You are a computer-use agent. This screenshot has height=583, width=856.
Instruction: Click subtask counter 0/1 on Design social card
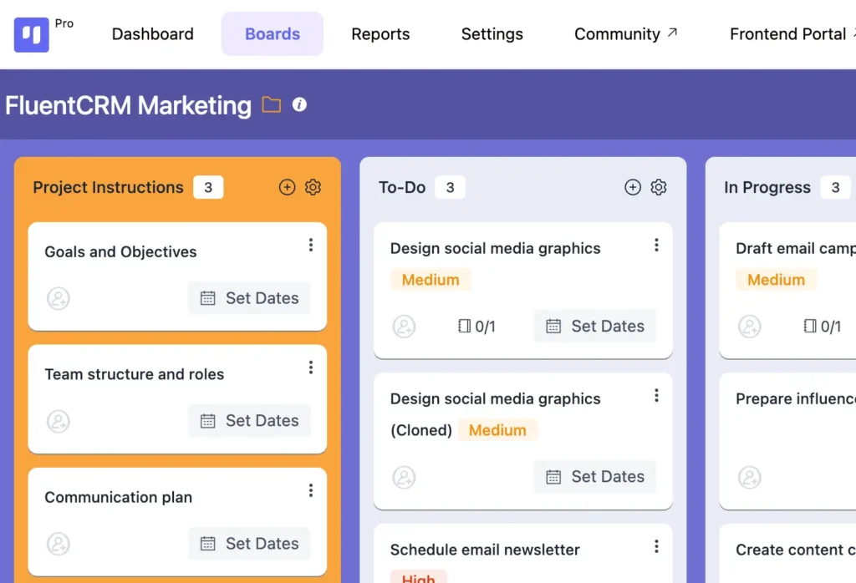(x=476, y=326)
